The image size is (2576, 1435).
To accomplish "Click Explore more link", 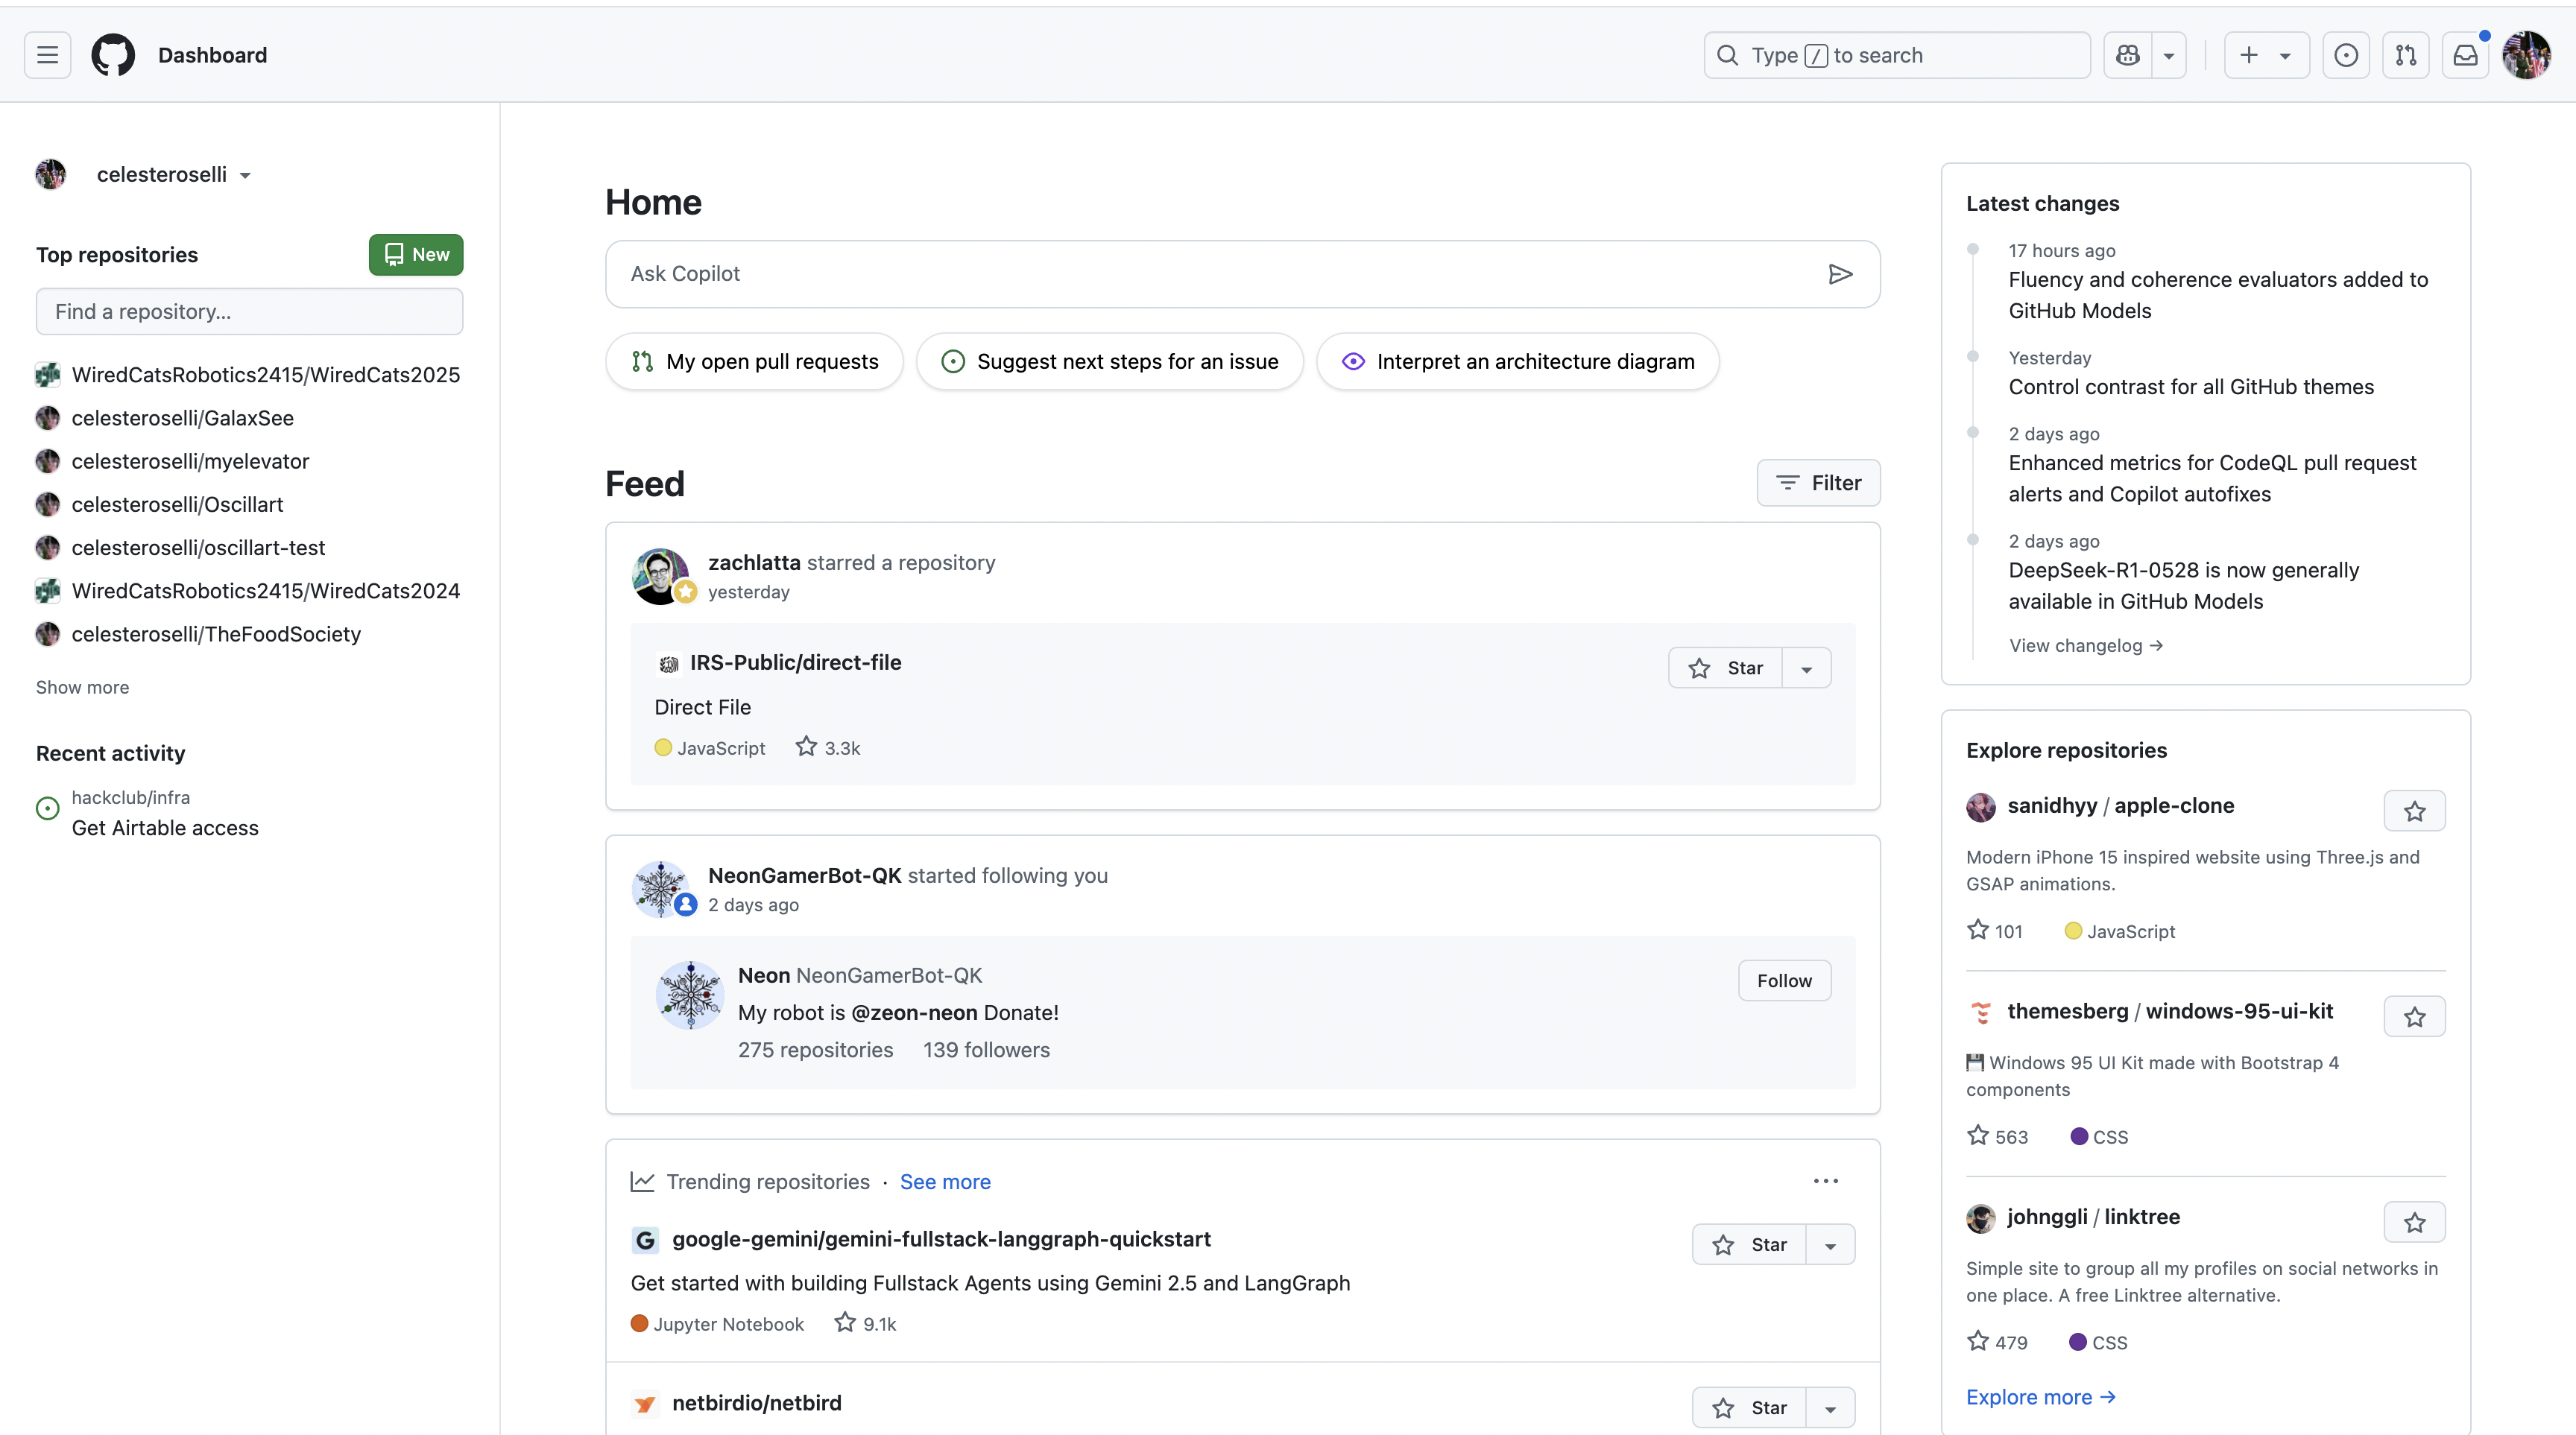I will coord(2041,1397).
